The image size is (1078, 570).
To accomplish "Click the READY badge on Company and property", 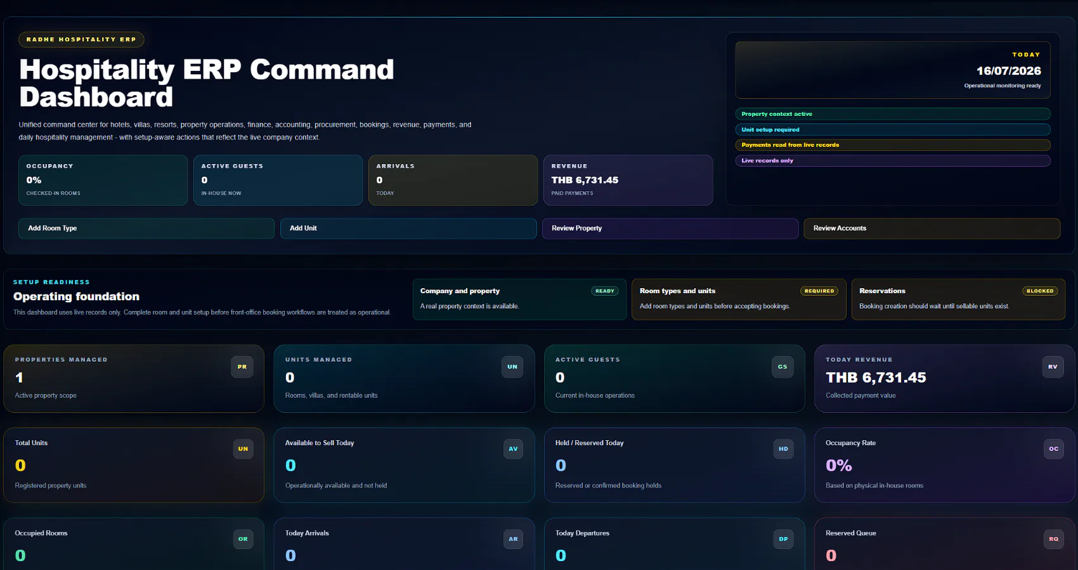I will click(605, 291).
